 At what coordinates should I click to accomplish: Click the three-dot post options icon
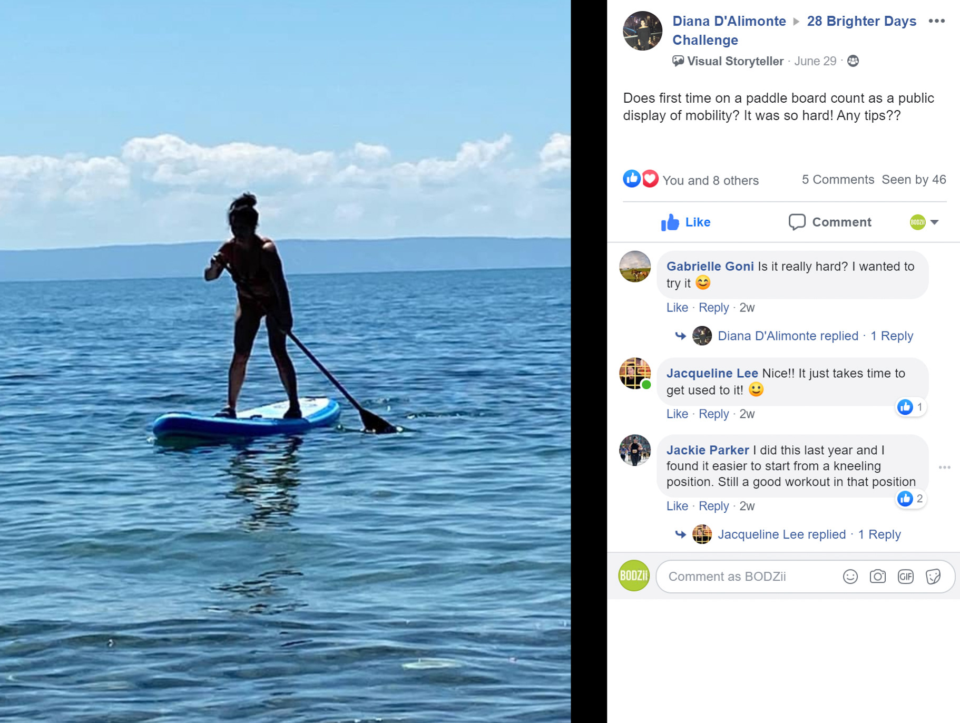tap(936, 21)
